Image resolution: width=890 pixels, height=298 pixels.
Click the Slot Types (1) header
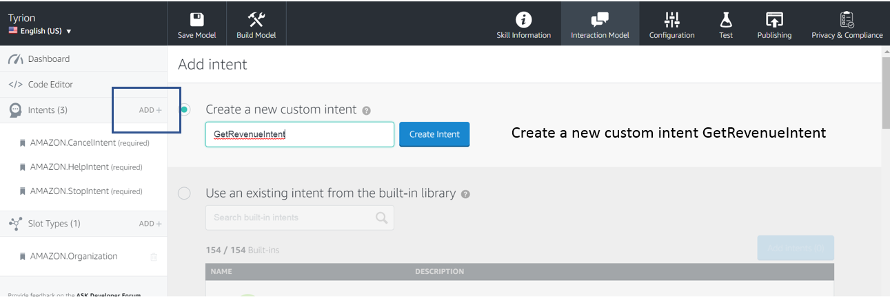click(x=54, y=224)
